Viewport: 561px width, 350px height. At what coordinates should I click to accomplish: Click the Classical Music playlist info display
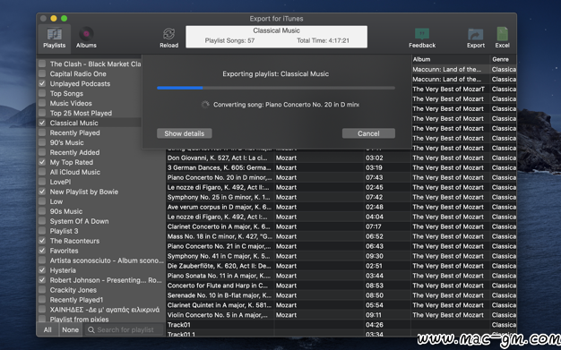tap(276, 37)
